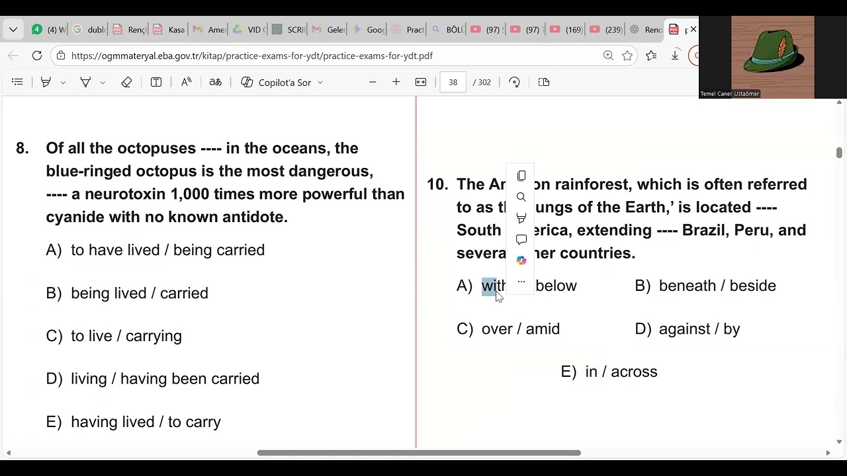
Task: Switch to the 'Kasa' PDF tab
Action: click(168, 30)
